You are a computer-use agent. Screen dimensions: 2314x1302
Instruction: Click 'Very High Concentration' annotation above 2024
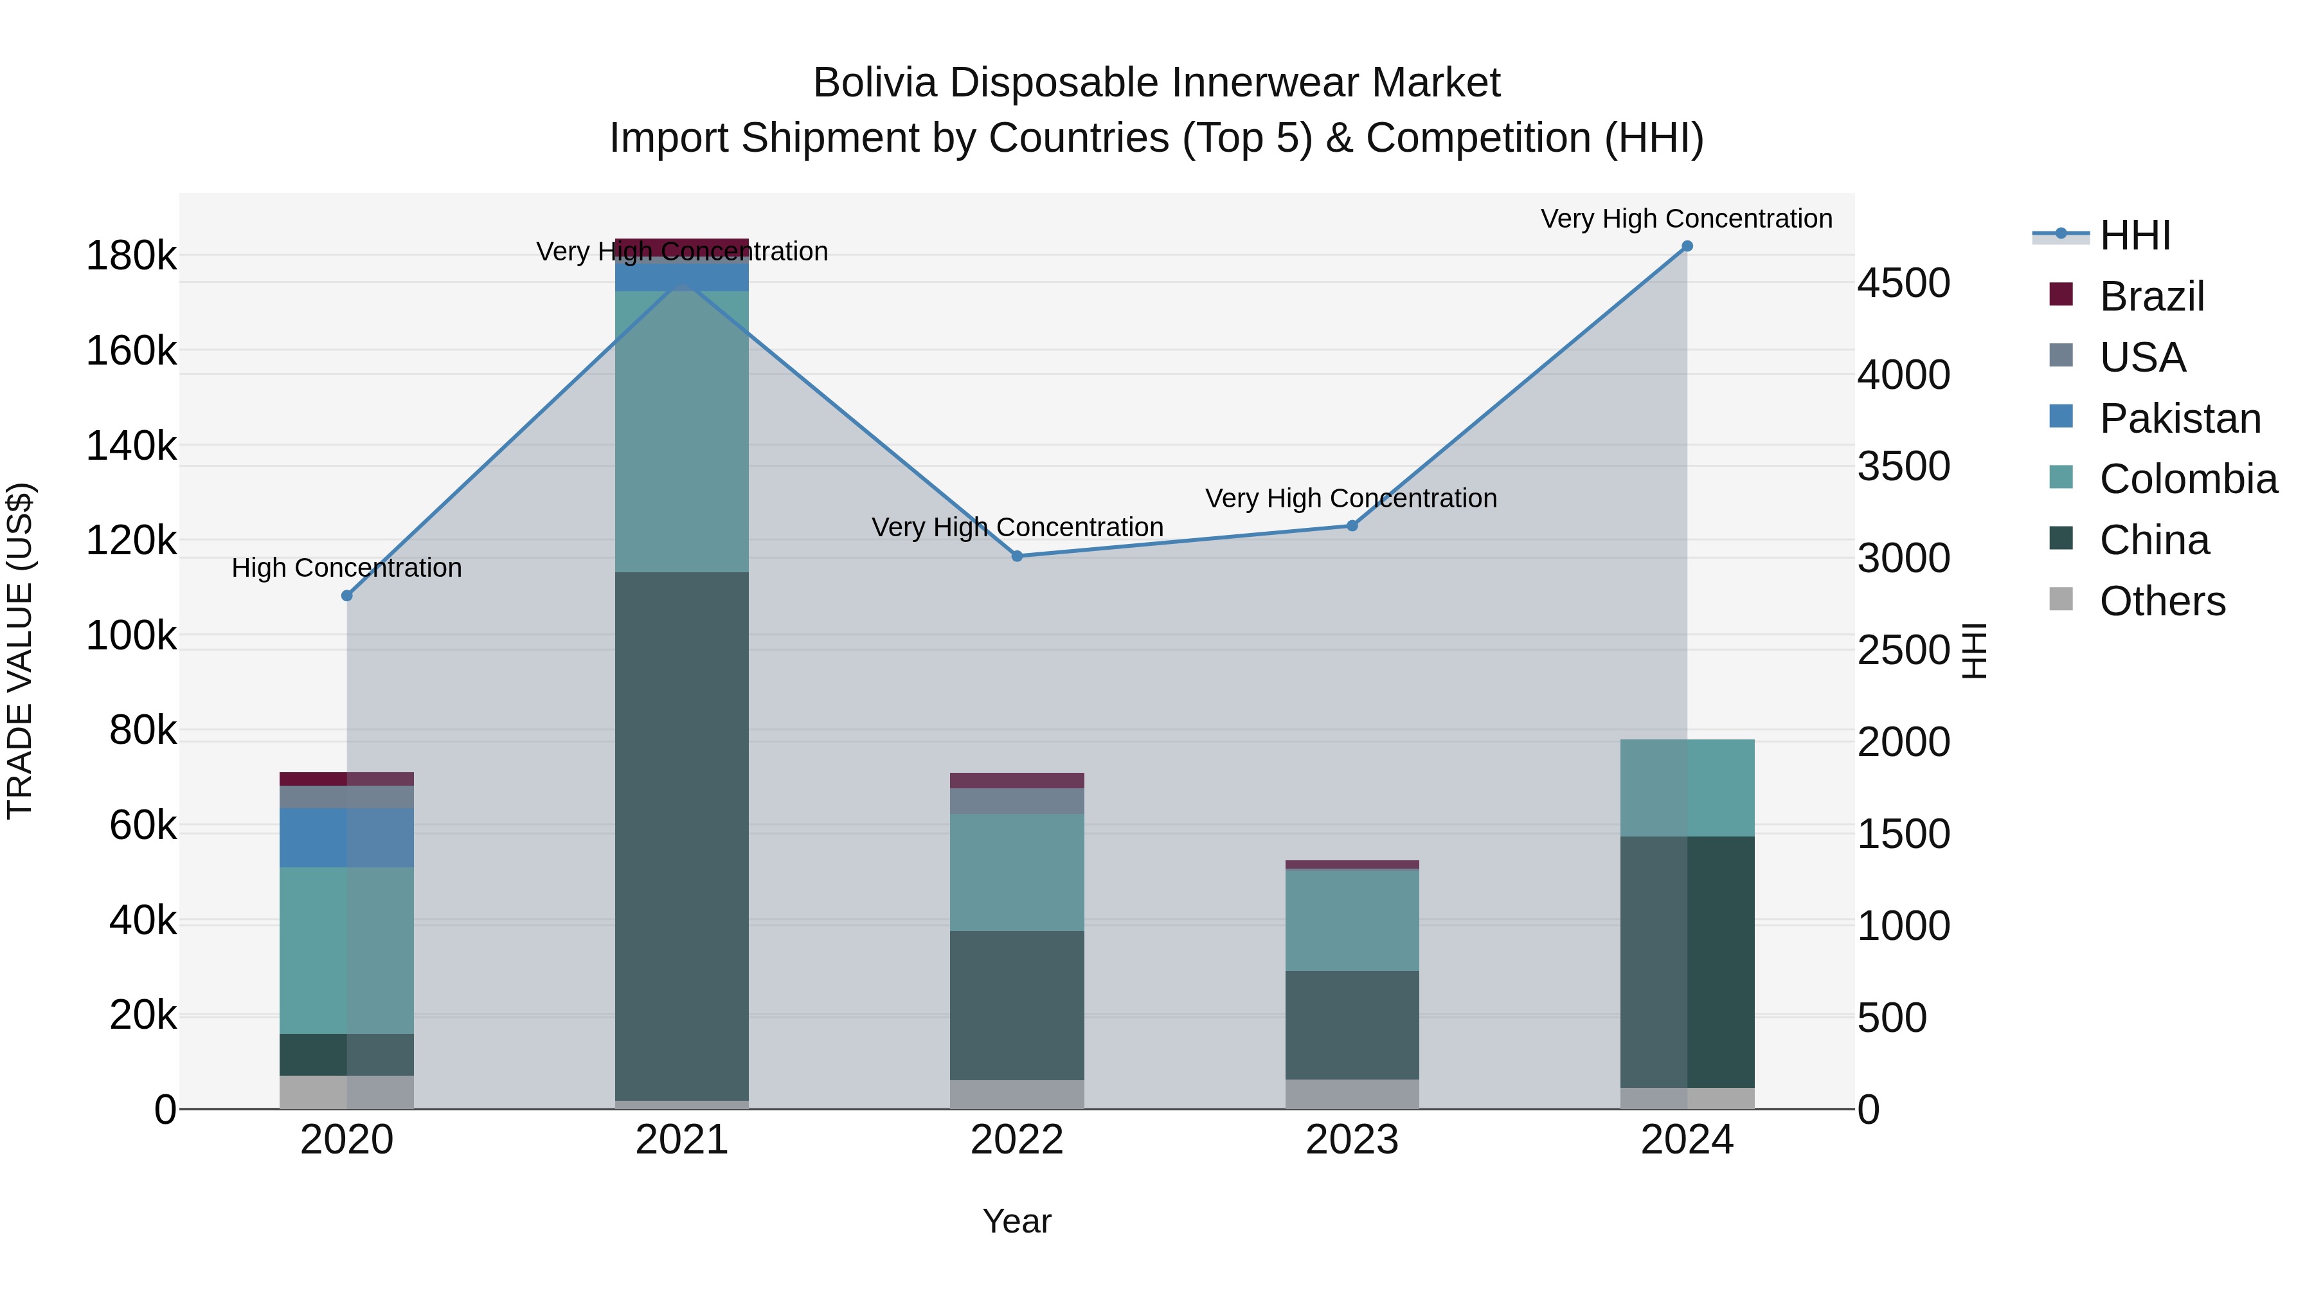[1687, 219]
